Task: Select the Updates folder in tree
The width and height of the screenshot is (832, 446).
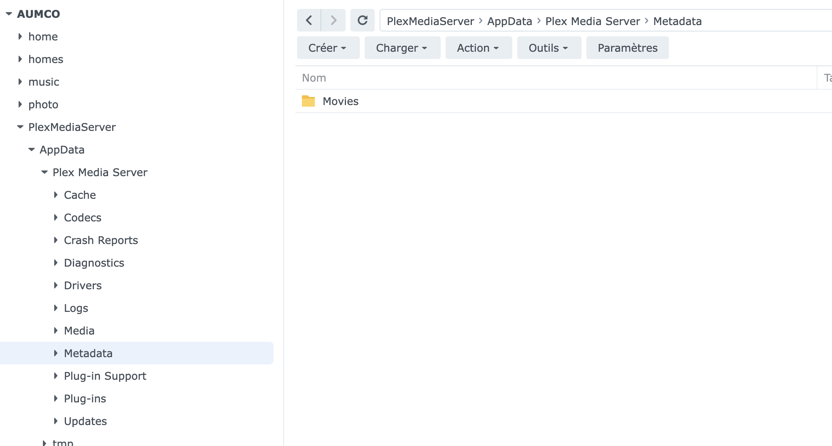Action: (85, 421)
